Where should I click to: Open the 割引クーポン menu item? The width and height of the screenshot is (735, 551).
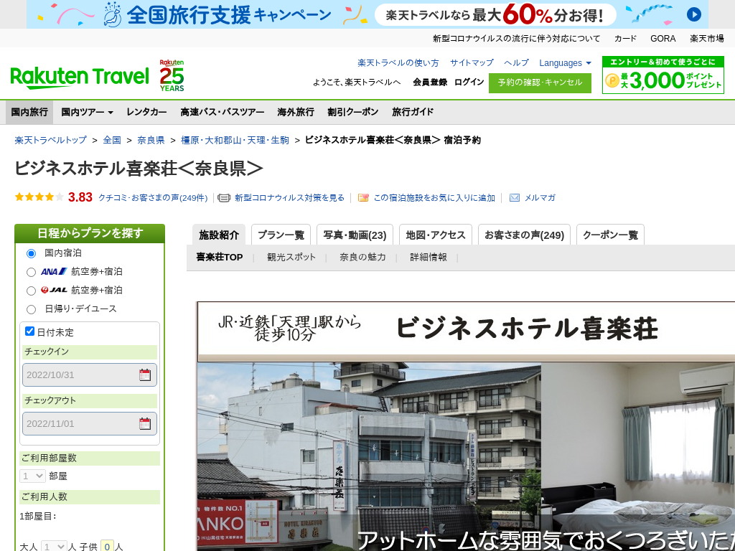click(x=353, y=112)
